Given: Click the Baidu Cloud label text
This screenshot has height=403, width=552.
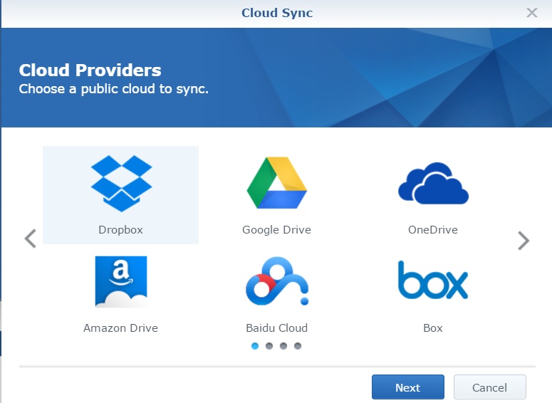Looking at the screenshot, I should click(276, 328).
